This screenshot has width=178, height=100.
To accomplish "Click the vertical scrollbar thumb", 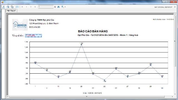I will tap(175, 41).
